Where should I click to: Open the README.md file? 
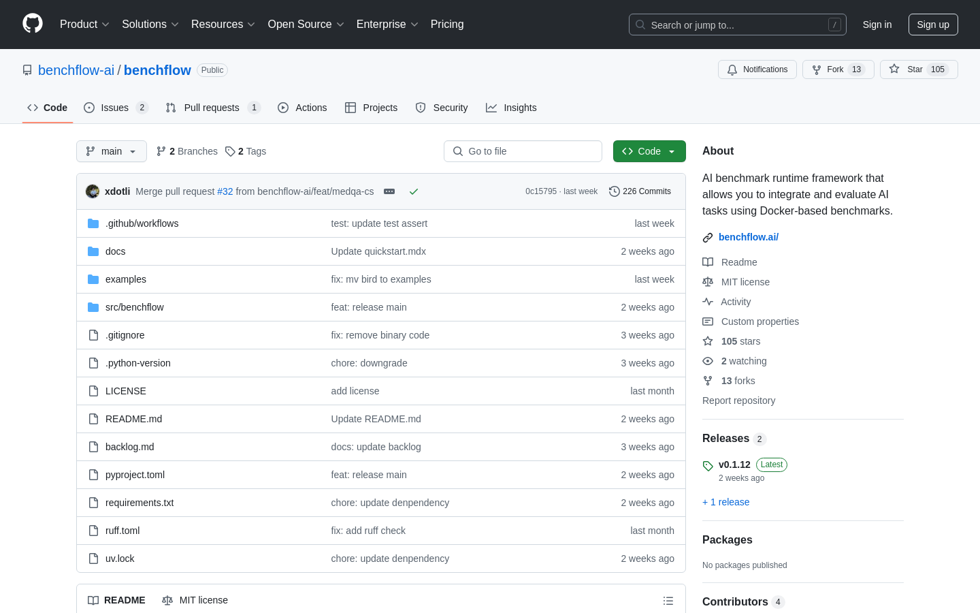click(133, 419)
